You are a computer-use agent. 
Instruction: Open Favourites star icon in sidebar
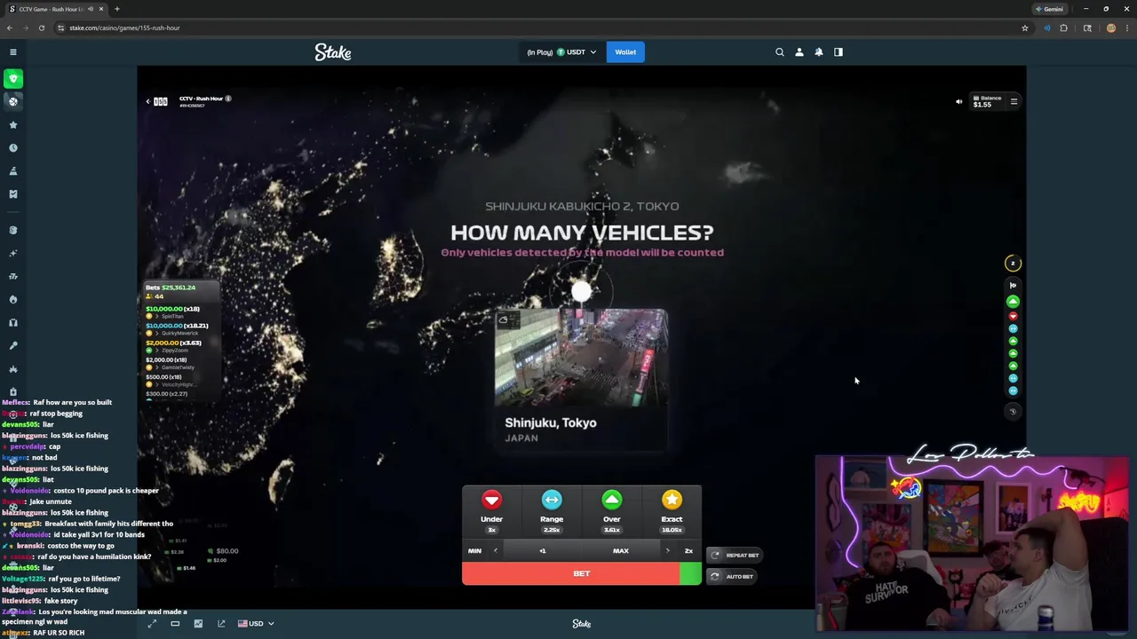(13, 125)
